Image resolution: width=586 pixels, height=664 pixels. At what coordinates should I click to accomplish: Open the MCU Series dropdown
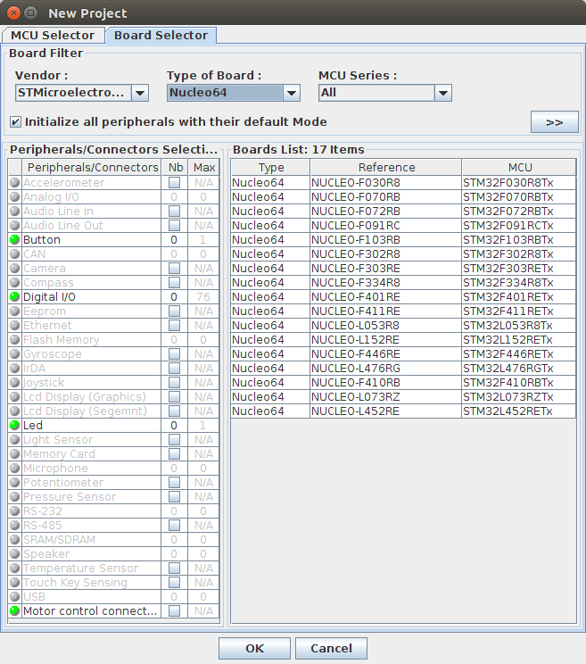(x=443, y=93)
